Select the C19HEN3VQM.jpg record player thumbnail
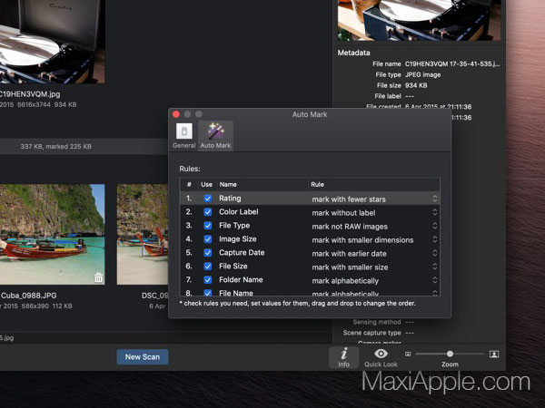Viewport: 545px width, 408px height. 52,42
